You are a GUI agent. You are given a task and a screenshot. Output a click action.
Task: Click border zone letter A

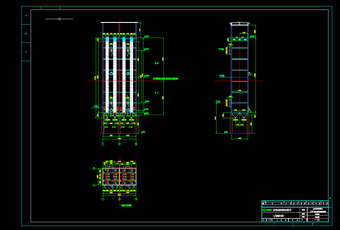click(26, 15)
